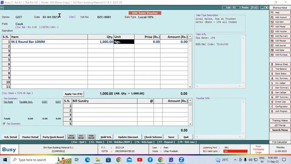The width and height of the screenshot is (291, 164).
Task: Click the Vch No. B2C-0001 field
Action: pyautogui.click(x=104, y=17)
